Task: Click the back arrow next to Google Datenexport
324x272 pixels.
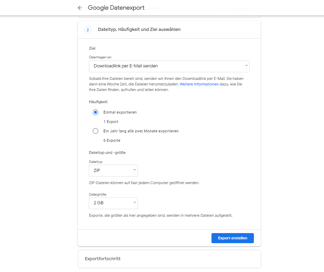Action: click(x=80, y=8)
